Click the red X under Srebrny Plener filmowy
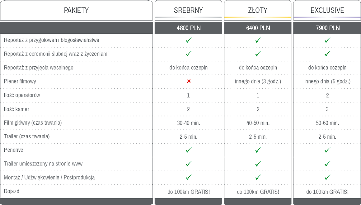The image size is (361, 205). (189, 81)
